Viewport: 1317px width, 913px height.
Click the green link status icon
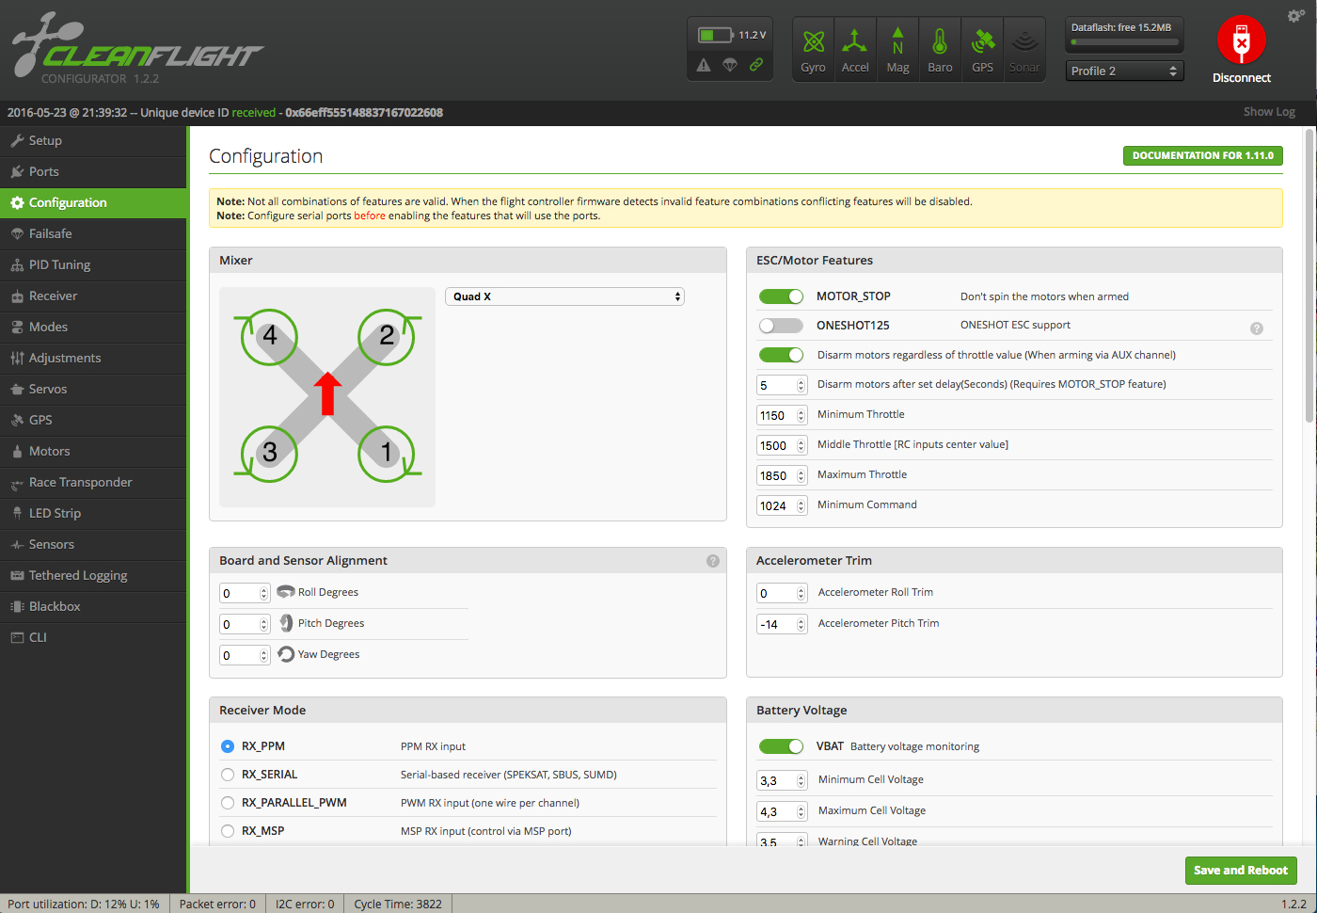point(756,65)
